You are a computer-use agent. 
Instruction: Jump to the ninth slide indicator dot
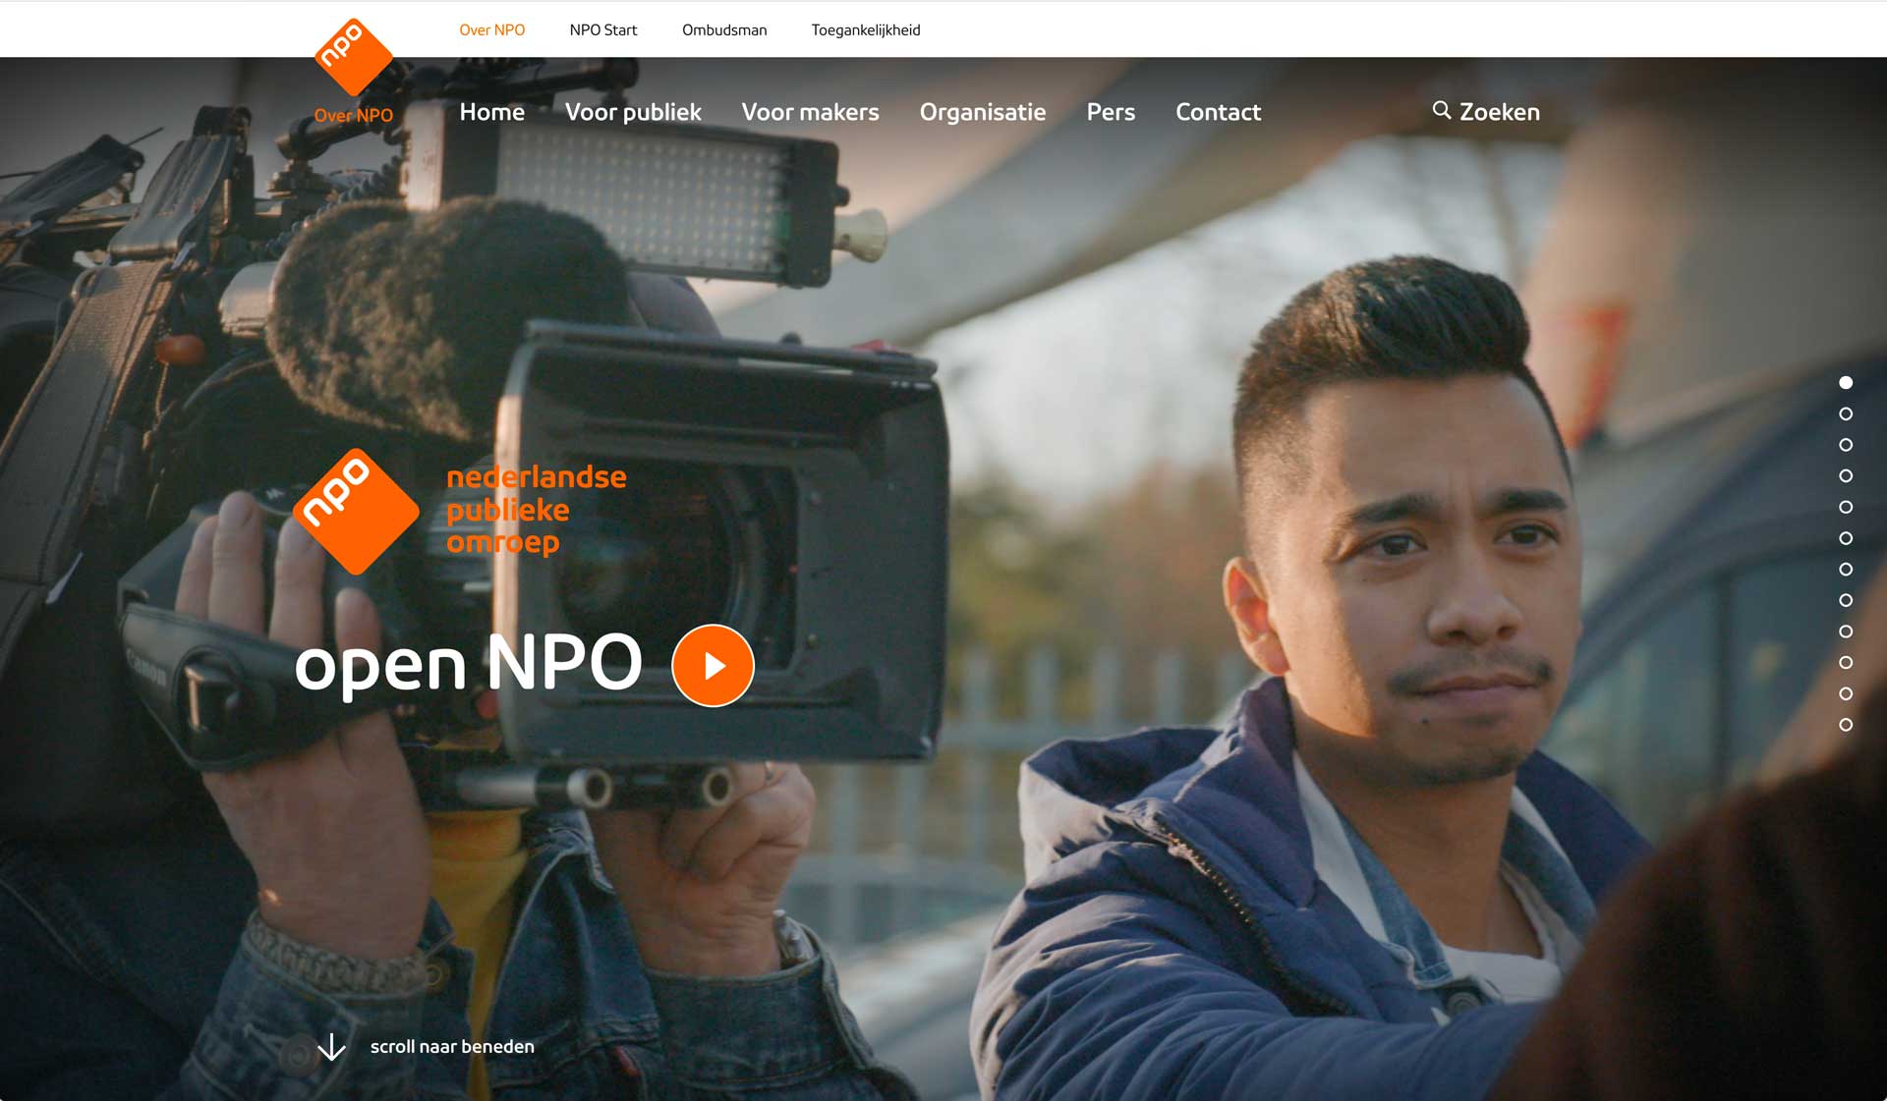1846,632
